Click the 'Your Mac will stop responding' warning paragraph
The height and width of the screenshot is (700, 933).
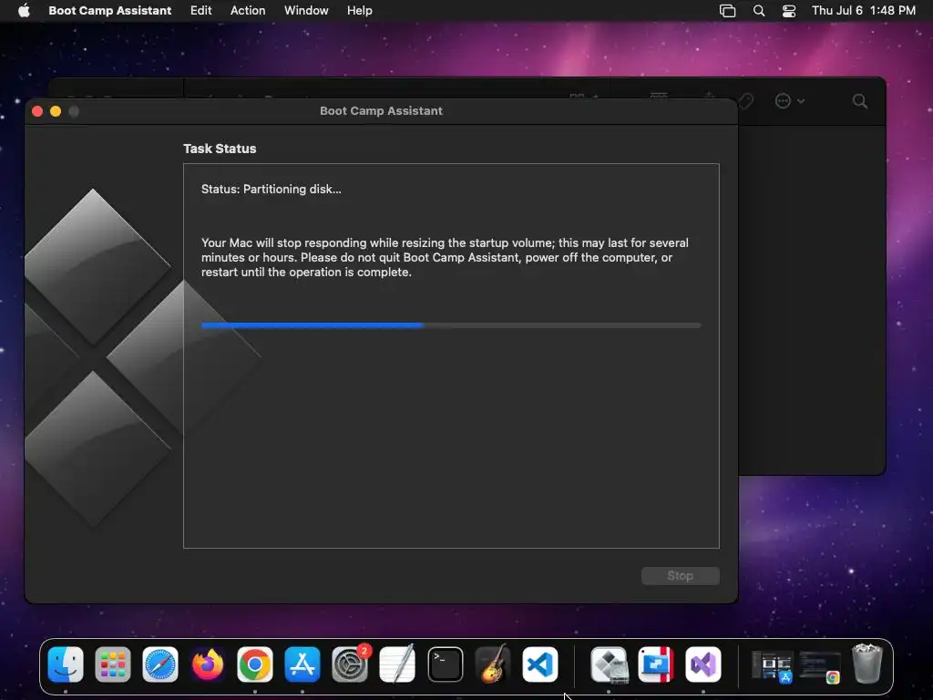445,257
